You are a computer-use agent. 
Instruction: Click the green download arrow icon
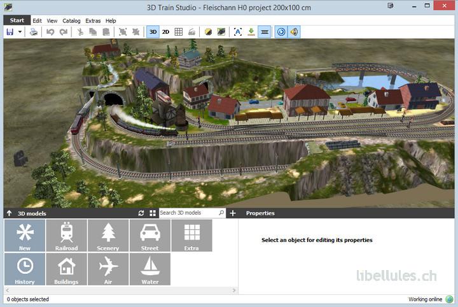[251, 32]
